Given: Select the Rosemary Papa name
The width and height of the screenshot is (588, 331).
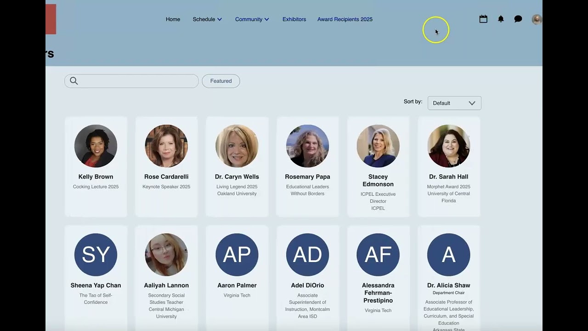Looking at the screenshot, I should [x=307, y=177].
